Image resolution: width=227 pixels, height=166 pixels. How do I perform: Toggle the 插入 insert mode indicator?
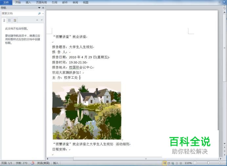55,163
